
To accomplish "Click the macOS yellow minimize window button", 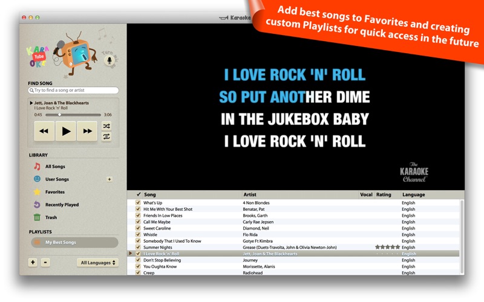I will (x=31, y=18).
